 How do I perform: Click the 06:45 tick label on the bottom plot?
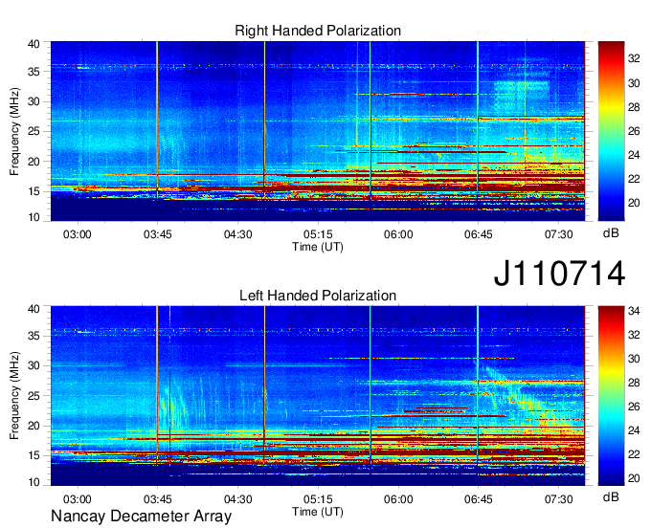(479, 499)
